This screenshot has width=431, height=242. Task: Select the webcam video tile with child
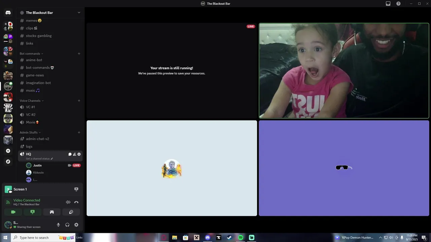click(344, 71)
